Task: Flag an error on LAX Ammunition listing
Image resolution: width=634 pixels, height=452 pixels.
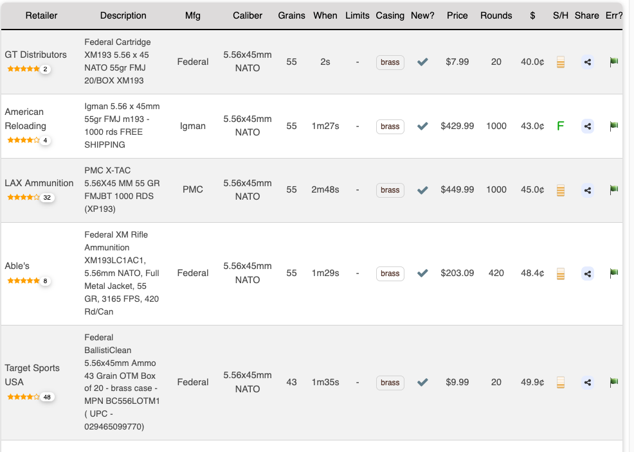Action: coord(613,190)
